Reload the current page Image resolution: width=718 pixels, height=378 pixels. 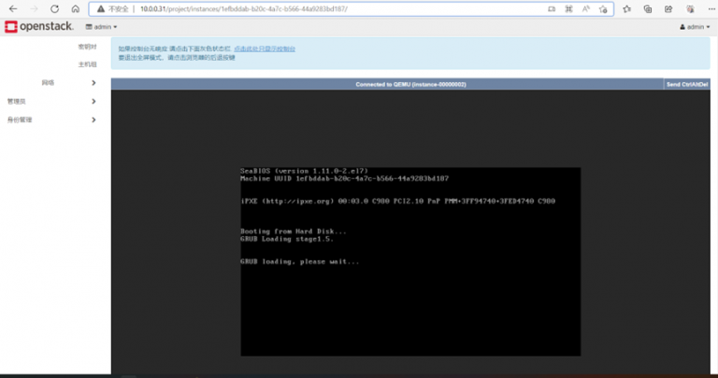[x=53, y=8]
